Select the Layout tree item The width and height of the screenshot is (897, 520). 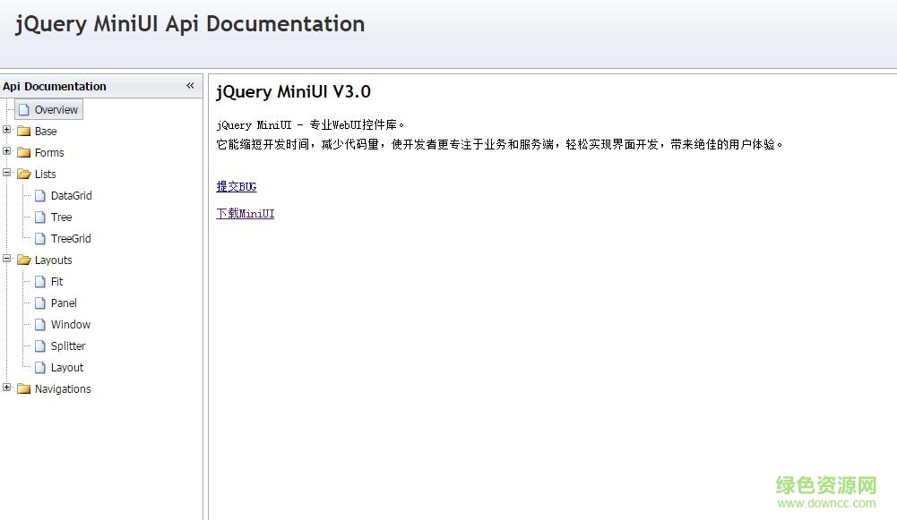point(68,367)
